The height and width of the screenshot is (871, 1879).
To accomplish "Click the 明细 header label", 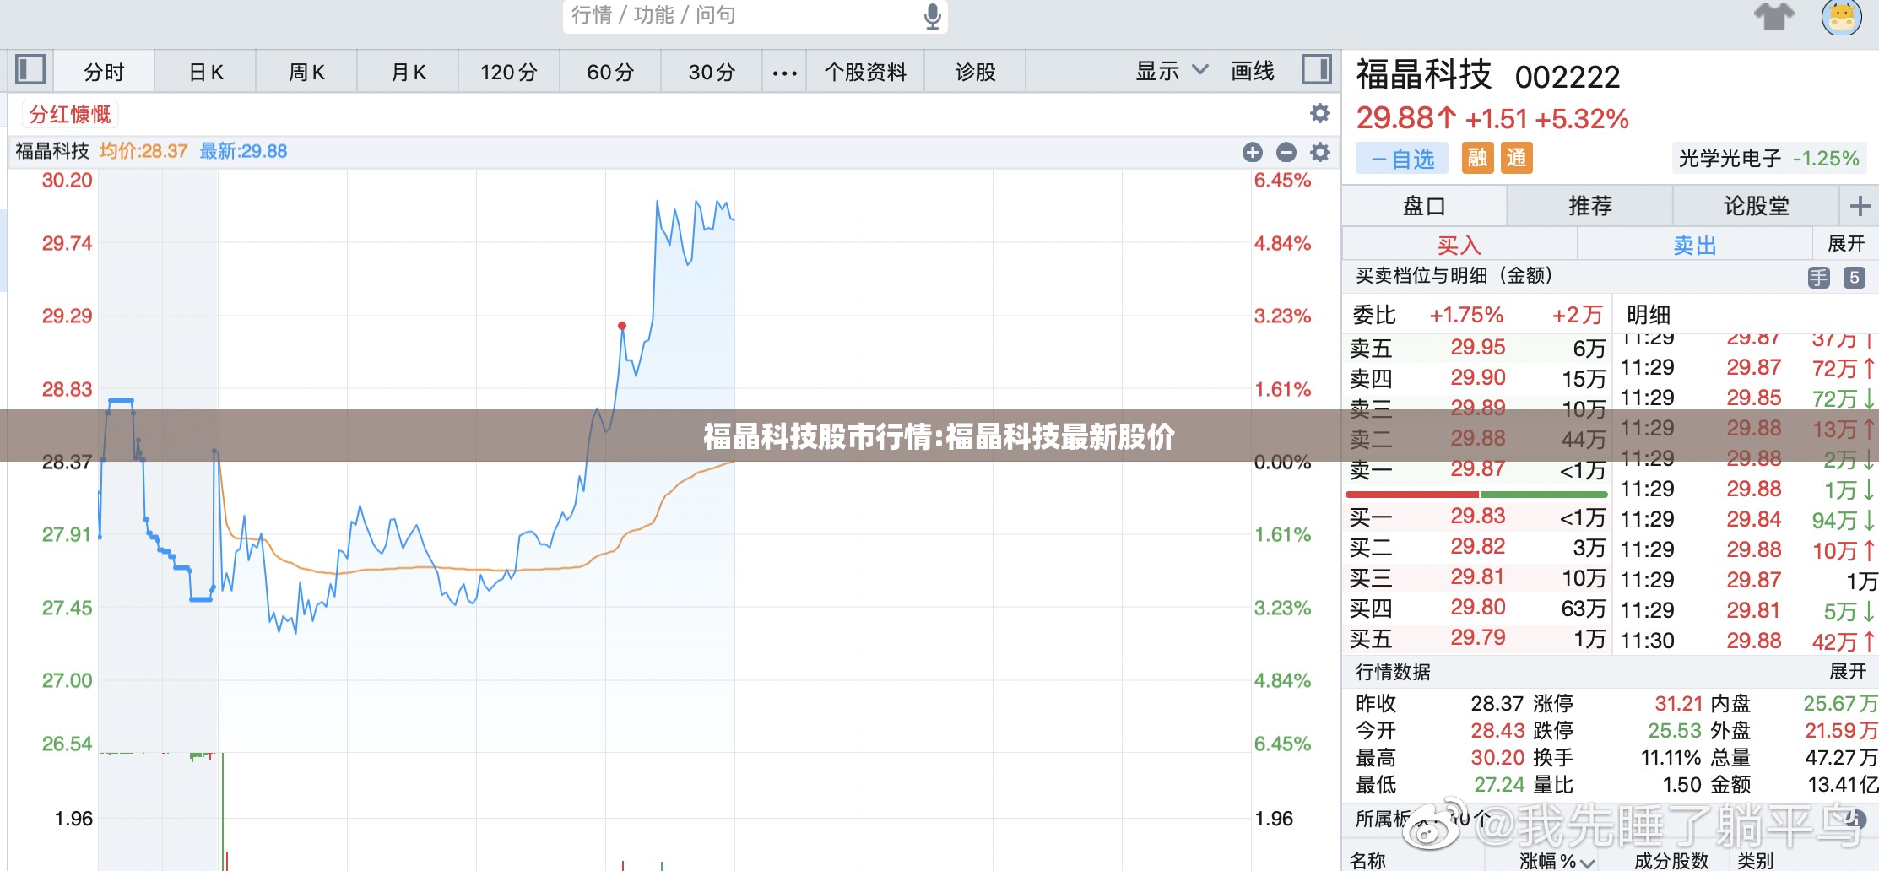I will click(x=1649, y=315).
